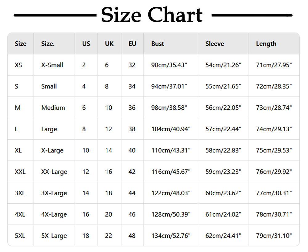Click length value 71cm/27.95"

click(274, 65)
